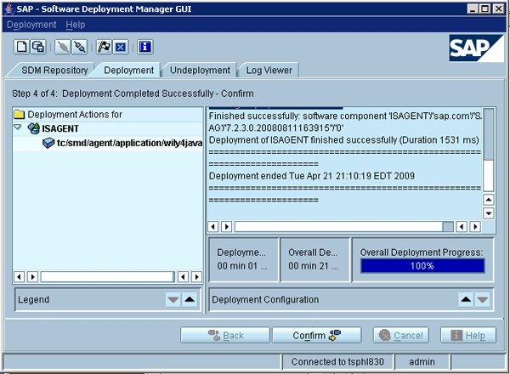This screenshot has width=510, height=374.
Task: Open the Log Viewer tab
Action: [269, 71]
